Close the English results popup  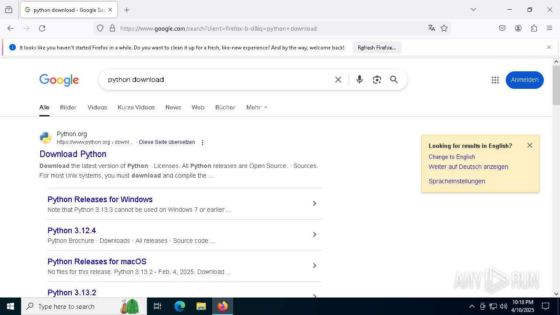pos(530,145)
